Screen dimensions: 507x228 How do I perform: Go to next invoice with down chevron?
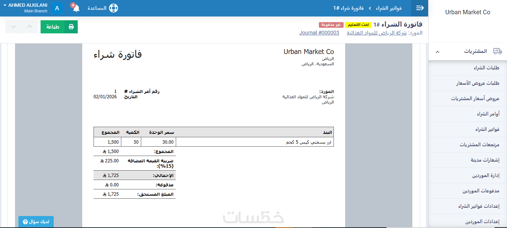pyautogui.click(x=14, y=27)
